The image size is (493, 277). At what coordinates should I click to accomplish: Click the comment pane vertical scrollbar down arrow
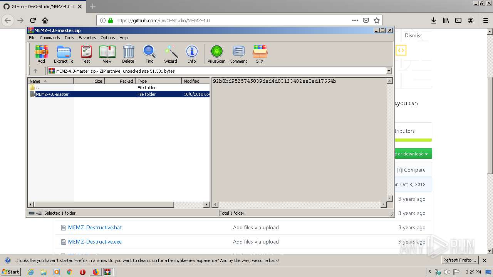[389, 199]
